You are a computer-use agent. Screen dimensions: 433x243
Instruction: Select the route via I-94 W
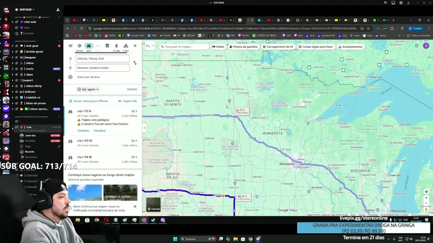(103, 159)
